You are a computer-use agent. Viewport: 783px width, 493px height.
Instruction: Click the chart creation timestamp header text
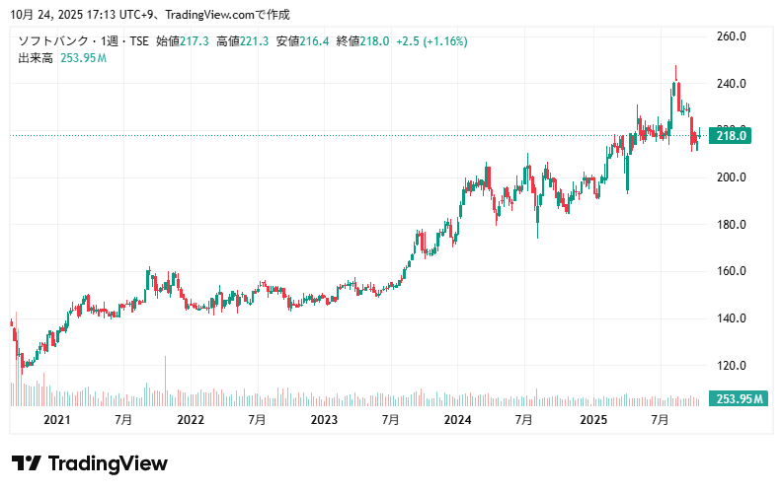click(x=148, y=15)
